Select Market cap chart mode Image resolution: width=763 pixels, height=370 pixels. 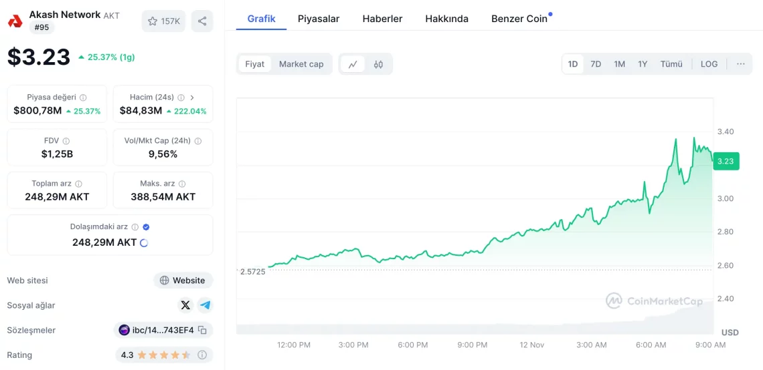(x=301, y=64)
